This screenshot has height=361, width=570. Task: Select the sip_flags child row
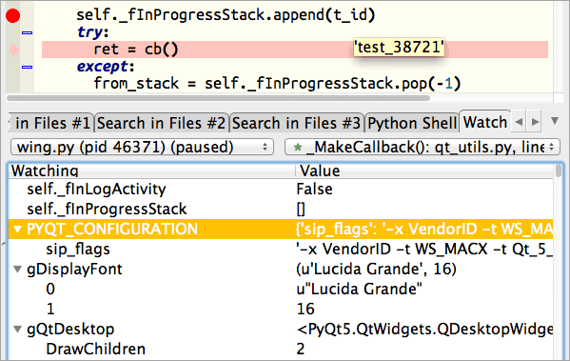pyautogui.click(x=281, y=250)
